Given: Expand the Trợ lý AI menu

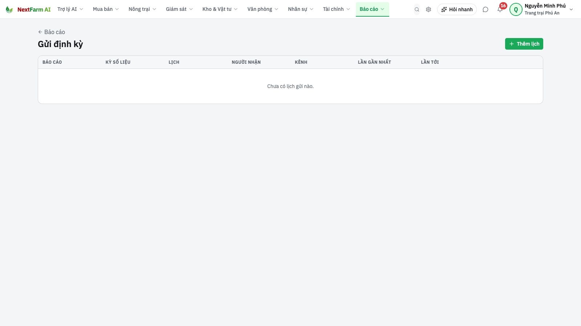Looking at the screenshot, I should point(70,9).
